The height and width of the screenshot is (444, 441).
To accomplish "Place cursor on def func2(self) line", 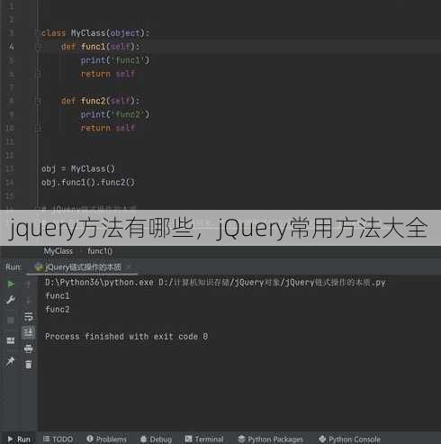I will (100, 101).
